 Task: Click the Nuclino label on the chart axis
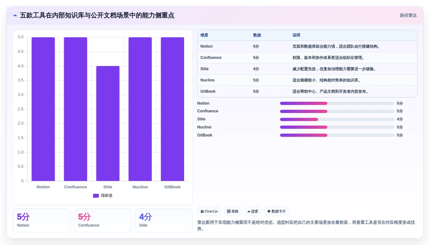(140, 187)
